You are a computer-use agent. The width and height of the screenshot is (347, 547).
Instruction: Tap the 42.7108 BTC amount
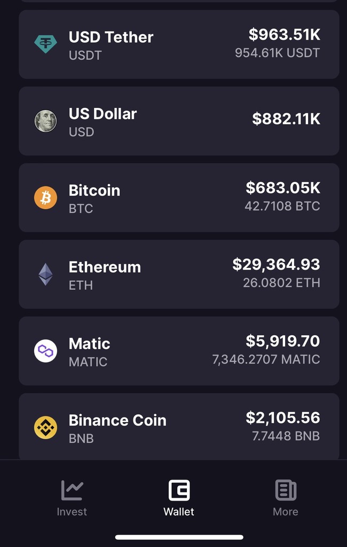(282, 206)
